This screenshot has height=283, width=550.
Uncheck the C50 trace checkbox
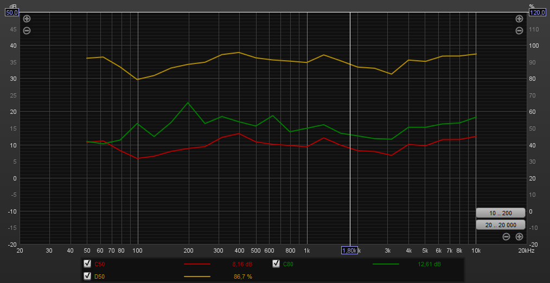pos(87,263)
